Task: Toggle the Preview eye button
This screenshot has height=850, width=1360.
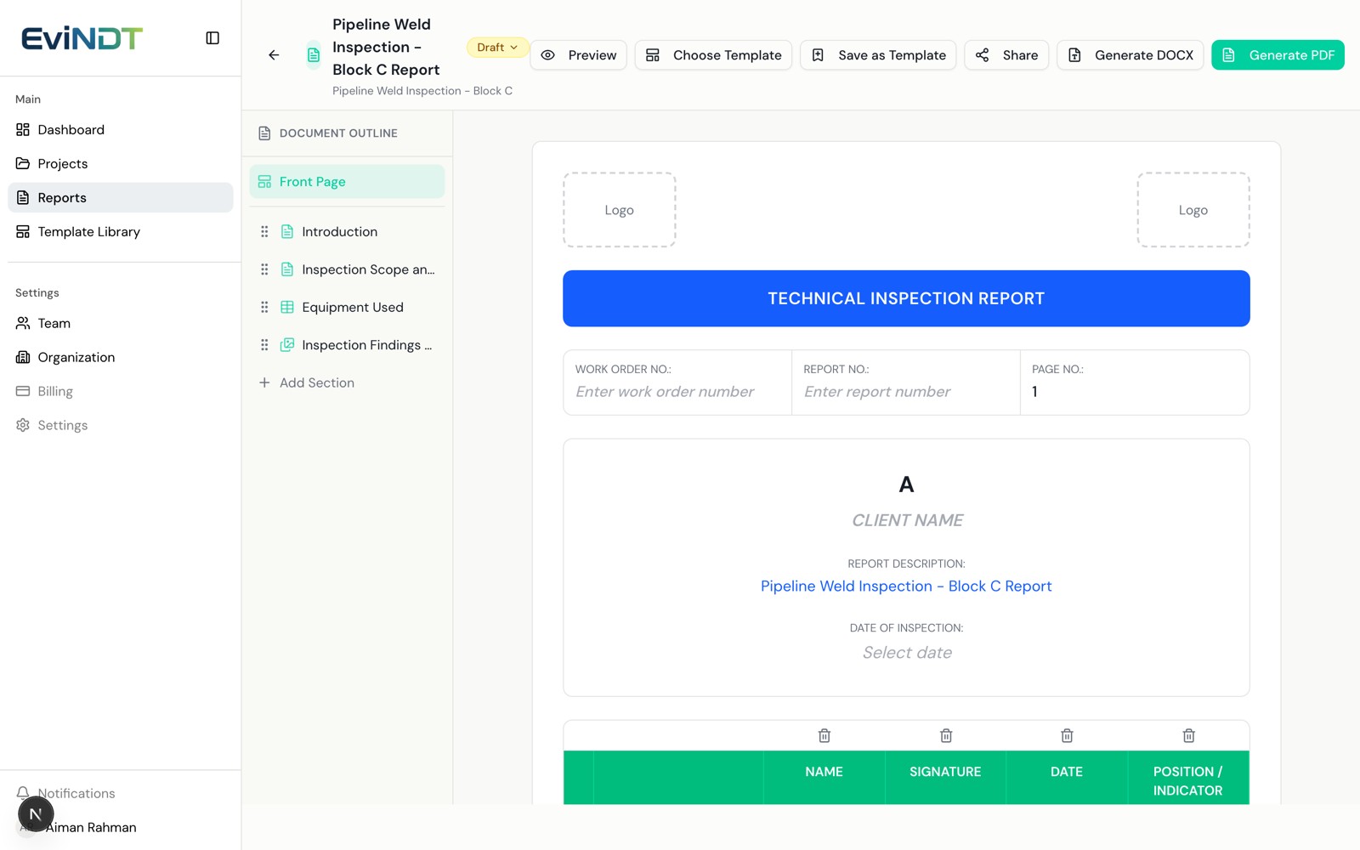Action: coord(579,55)
